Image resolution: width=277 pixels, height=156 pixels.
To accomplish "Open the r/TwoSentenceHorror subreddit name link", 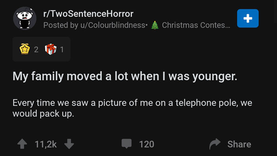I will [x=88, y=14].
